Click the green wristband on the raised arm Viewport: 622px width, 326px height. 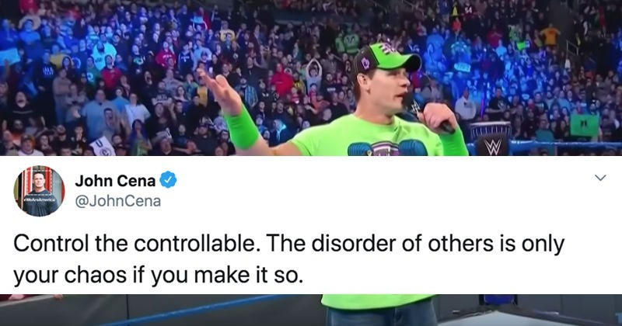(242, 127)
